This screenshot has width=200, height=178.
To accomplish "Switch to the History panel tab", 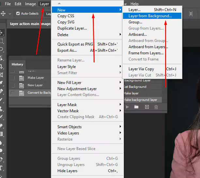I will pos(17,64).
